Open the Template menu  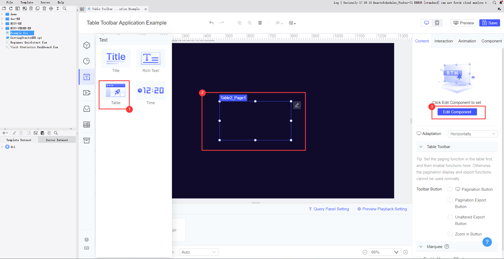[27, 2]
